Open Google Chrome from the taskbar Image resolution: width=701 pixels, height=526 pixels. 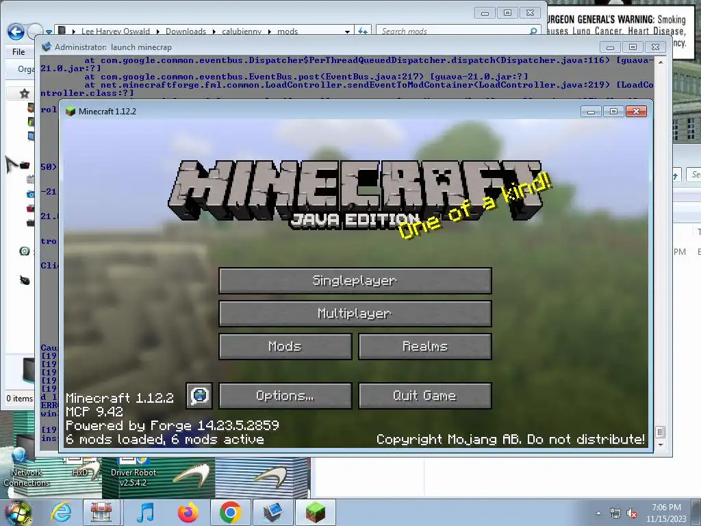[230, 512]
